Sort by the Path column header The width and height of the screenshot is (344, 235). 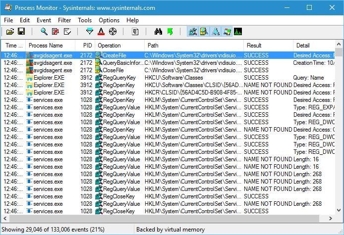[194, 46]
